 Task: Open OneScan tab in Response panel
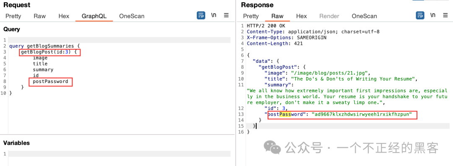364,16
